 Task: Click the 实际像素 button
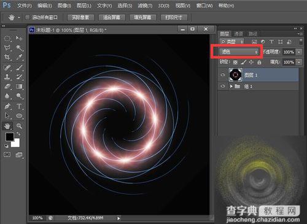click(80, 18)
